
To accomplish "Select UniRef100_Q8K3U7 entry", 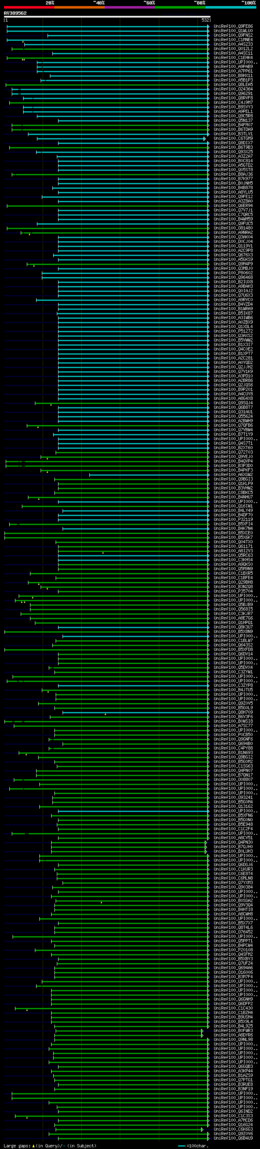I will (x=233, y=627).
